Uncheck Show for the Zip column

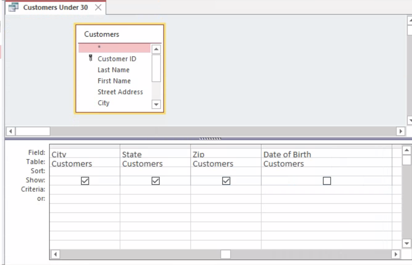point(226,181)
